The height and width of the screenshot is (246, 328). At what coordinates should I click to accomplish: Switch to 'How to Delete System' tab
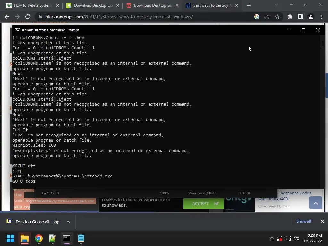point(33,5)
